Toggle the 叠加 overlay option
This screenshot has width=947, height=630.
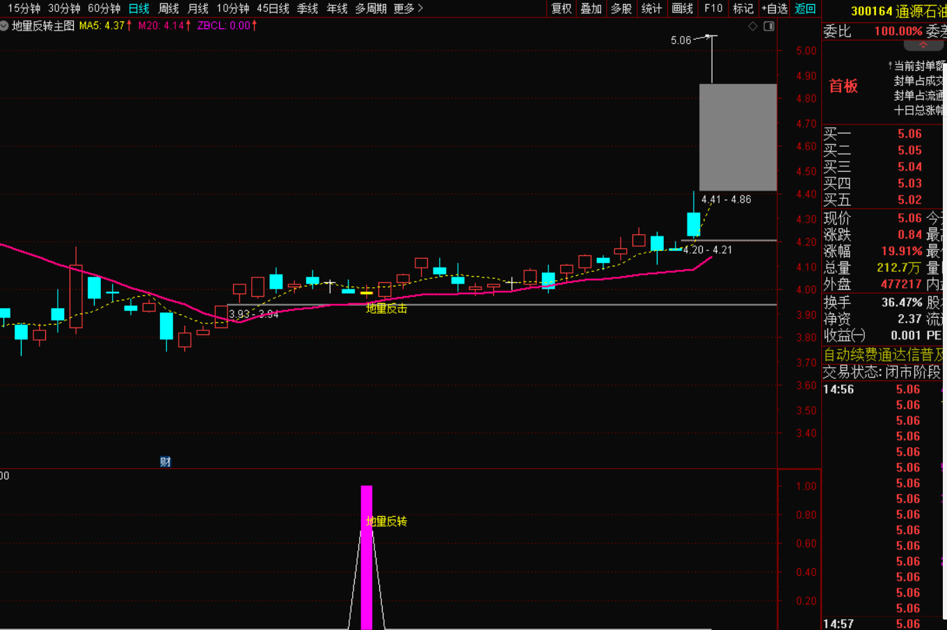click(591, 8)
